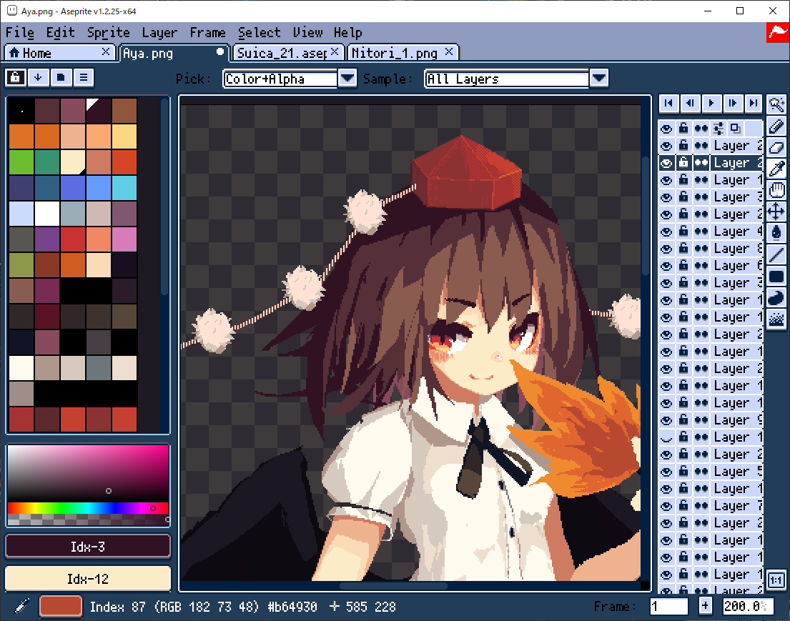
Task: Toggle visibility of all layers in header
Action: 666,129
